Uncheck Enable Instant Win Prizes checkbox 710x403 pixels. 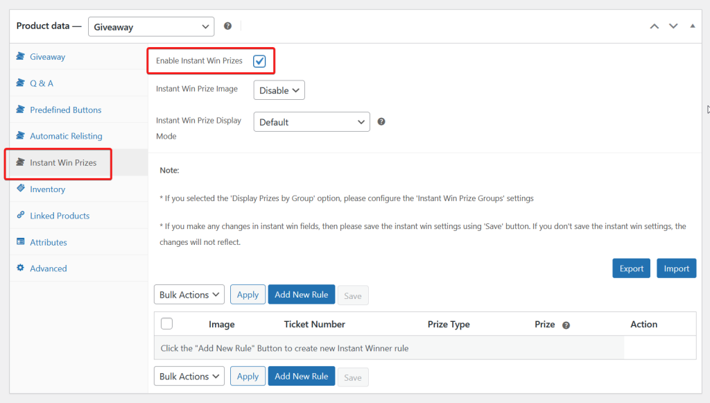259,61
